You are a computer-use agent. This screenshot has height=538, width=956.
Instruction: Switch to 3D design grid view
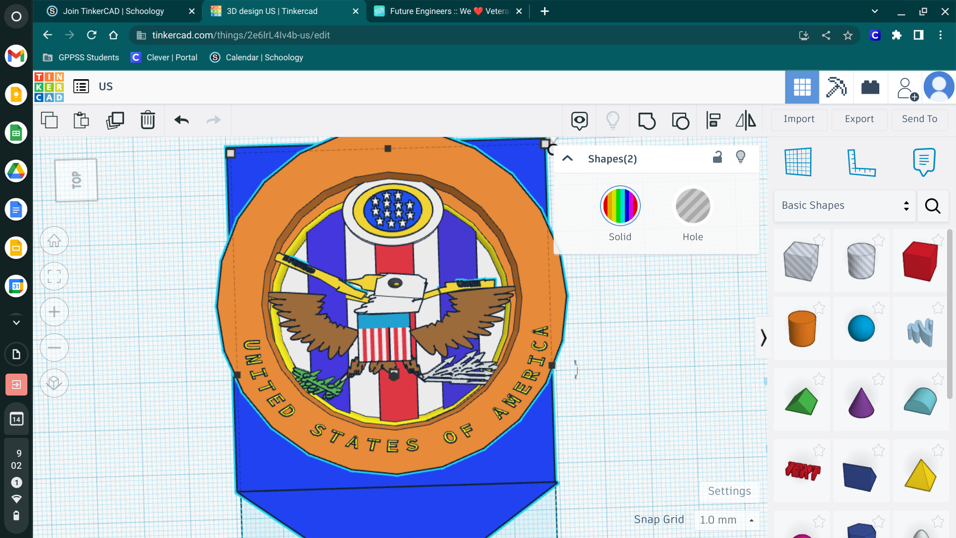(x=802, y=87)
